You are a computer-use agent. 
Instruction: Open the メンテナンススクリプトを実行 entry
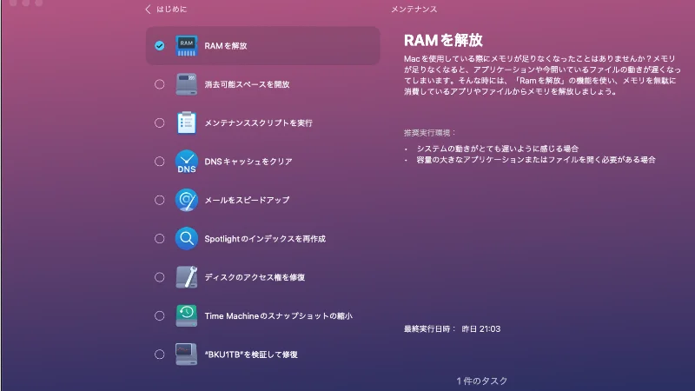[x=258, y=123]
